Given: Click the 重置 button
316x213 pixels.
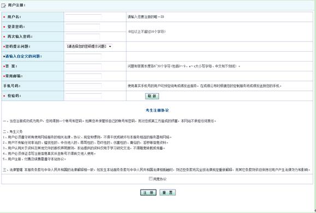Looking at the screenshot, I should (x=167, y=192).
